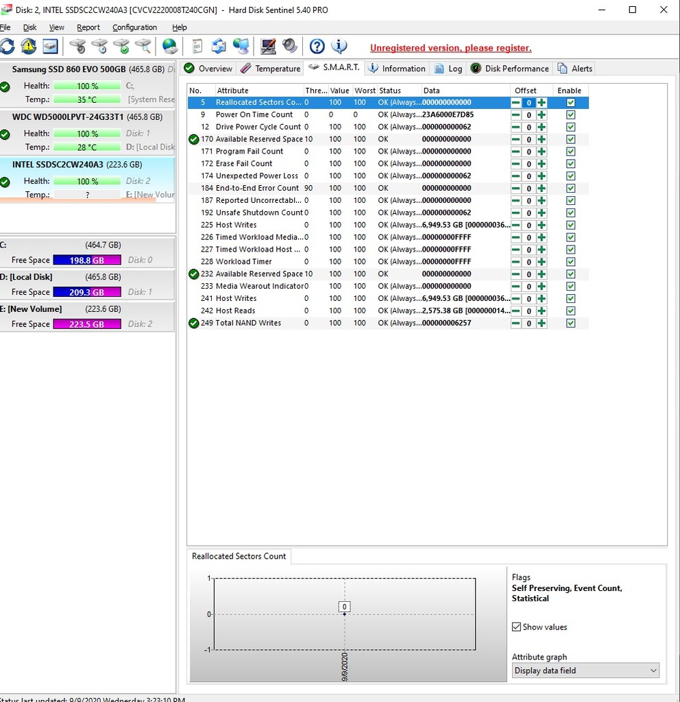Sort table by the Attribute column header
The image size is (680, 702).
click(x=258, y=90)
